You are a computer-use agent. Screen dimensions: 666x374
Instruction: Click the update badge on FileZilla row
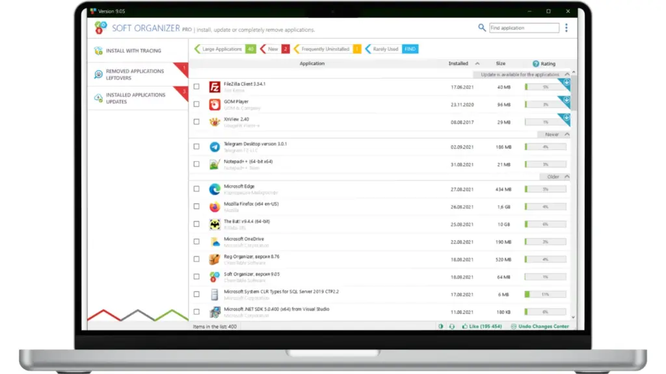pos(565,83)
